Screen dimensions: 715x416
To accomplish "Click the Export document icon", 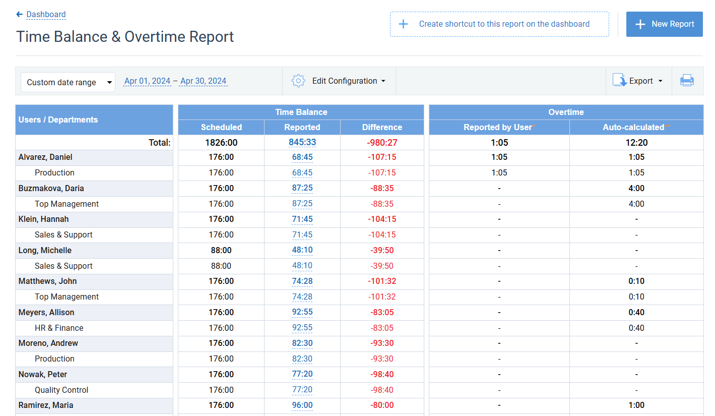I will (619, 80).
